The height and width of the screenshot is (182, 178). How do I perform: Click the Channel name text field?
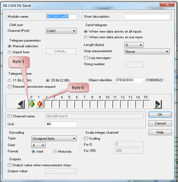click(94, 116)
